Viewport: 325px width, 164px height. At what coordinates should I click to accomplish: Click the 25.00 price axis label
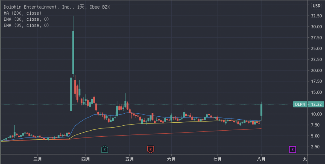point(316,48)
